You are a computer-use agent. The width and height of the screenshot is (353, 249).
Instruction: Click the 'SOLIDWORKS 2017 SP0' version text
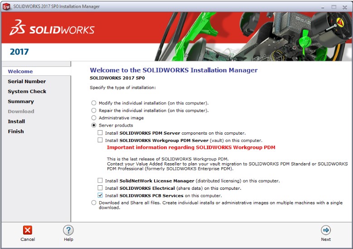117,78
